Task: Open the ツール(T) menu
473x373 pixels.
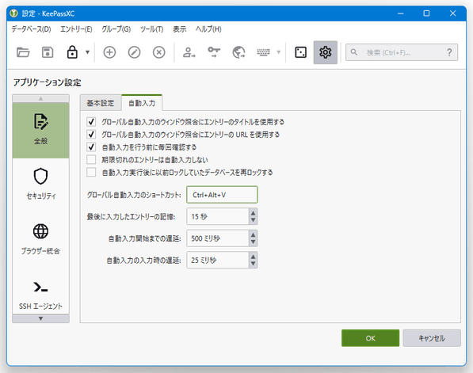Action: coord(151,29)
